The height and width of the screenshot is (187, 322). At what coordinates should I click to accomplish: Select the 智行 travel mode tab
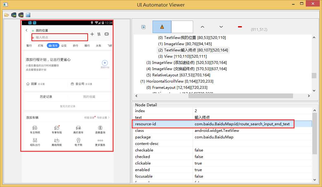coord(29,46)
